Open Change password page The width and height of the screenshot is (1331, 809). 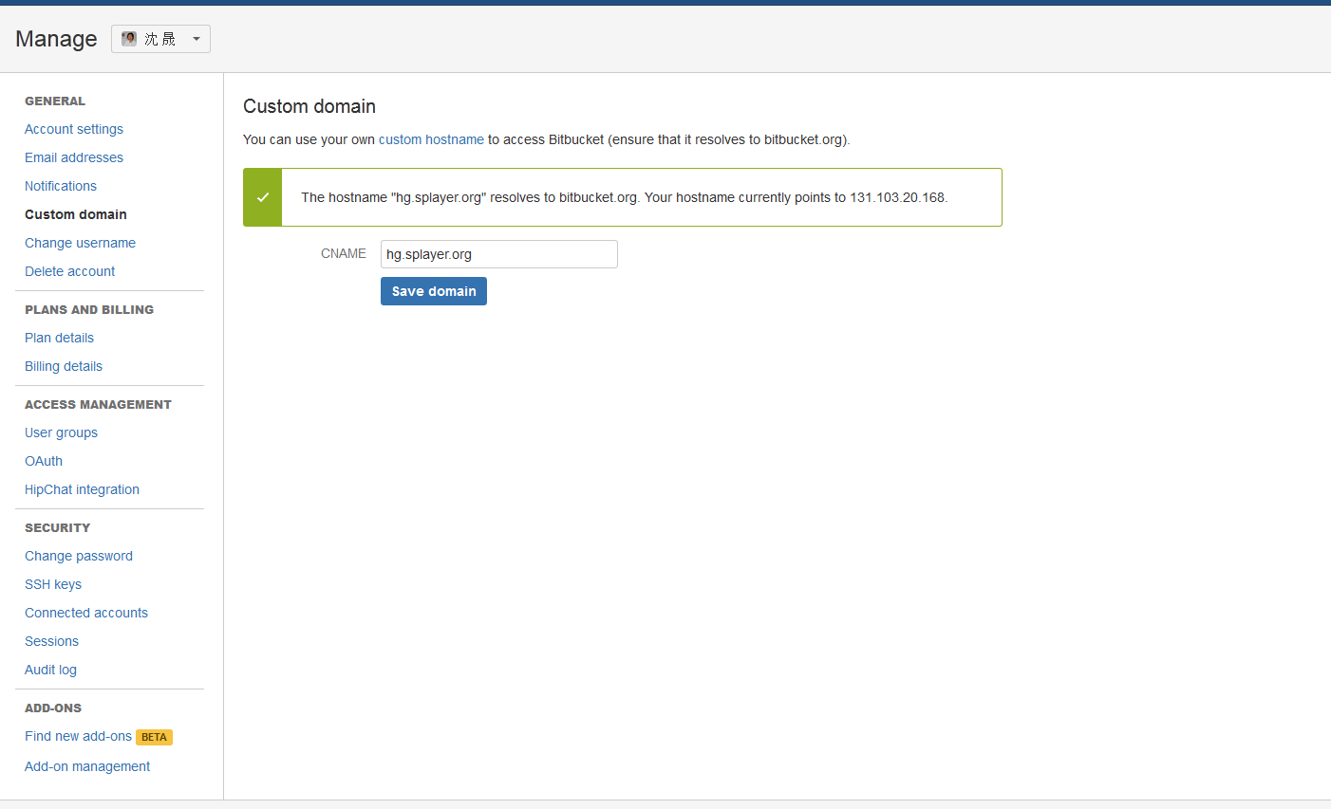(x=79, y=556)
